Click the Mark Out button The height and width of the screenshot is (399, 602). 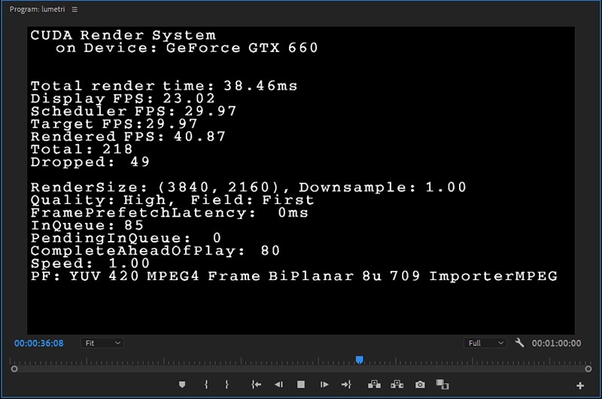(x=227, y=385)
